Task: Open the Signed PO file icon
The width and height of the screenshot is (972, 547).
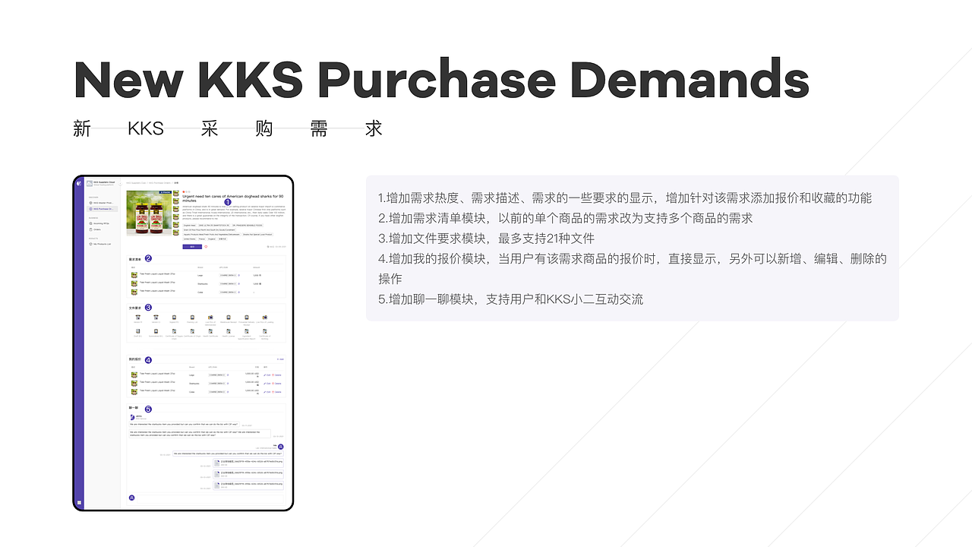Action: coord(174,318)
